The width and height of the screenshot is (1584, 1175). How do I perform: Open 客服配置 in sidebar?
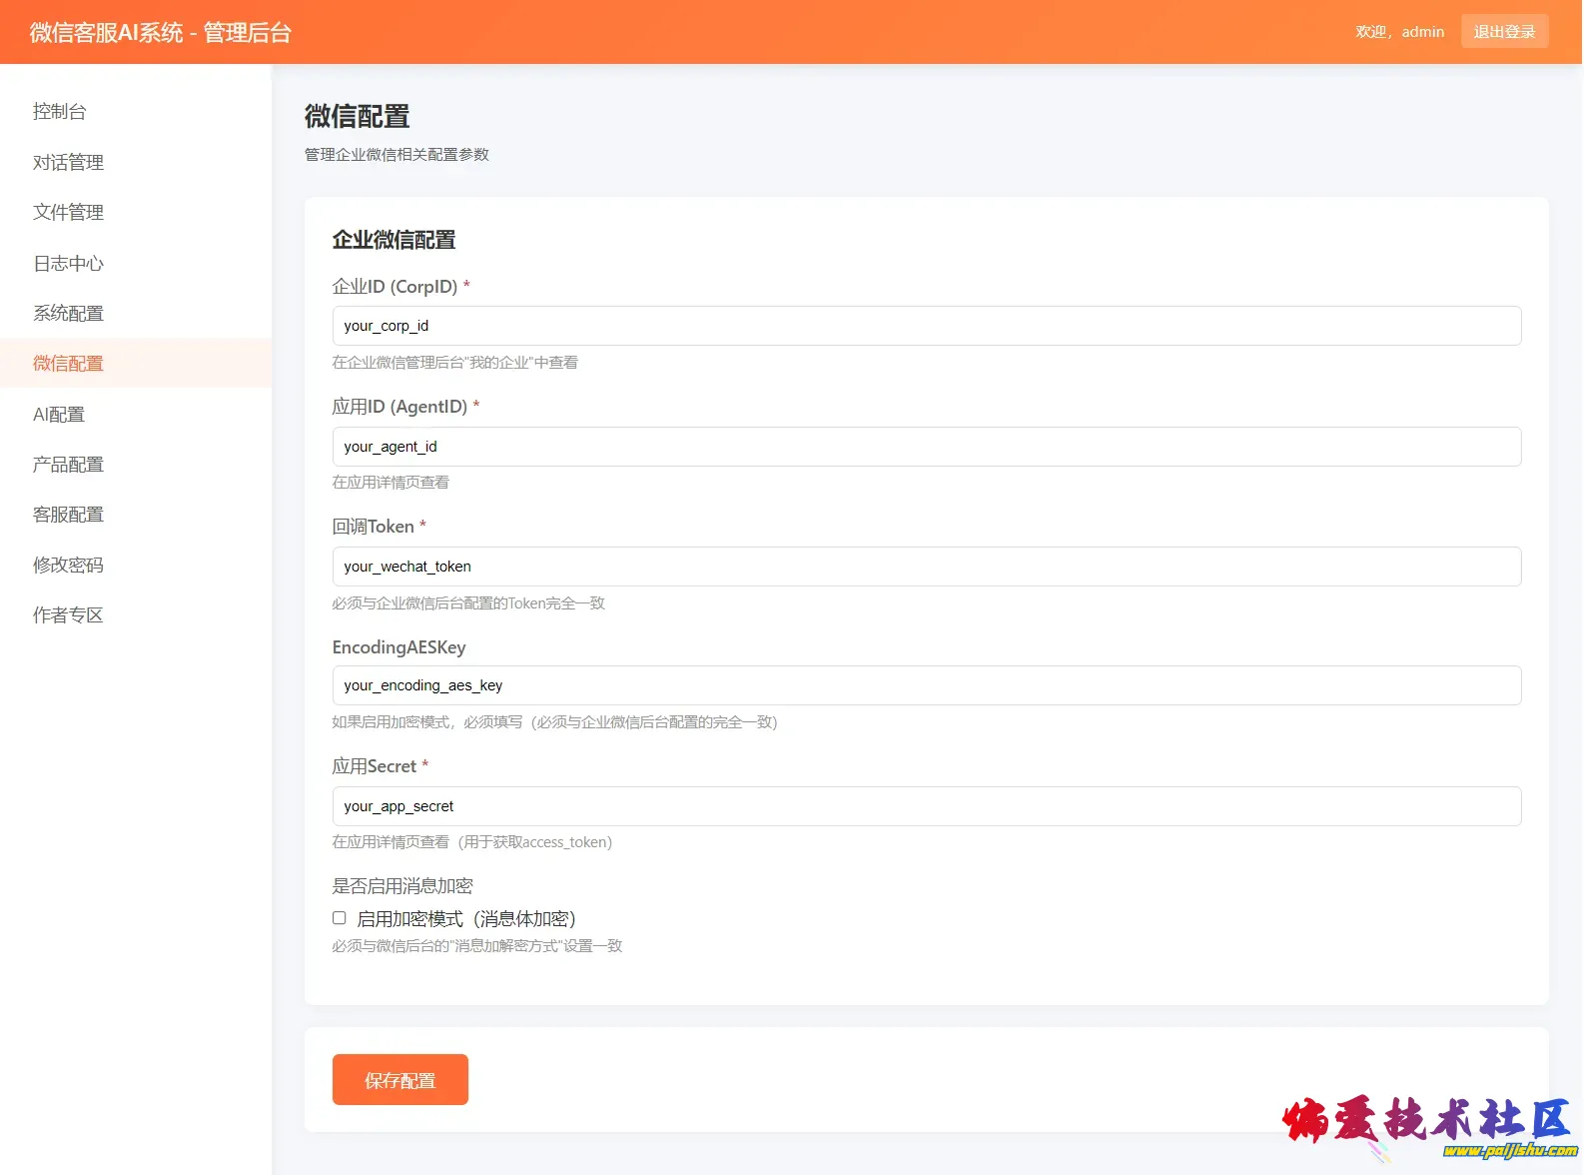pyautogui.click(x=68, y=514)
